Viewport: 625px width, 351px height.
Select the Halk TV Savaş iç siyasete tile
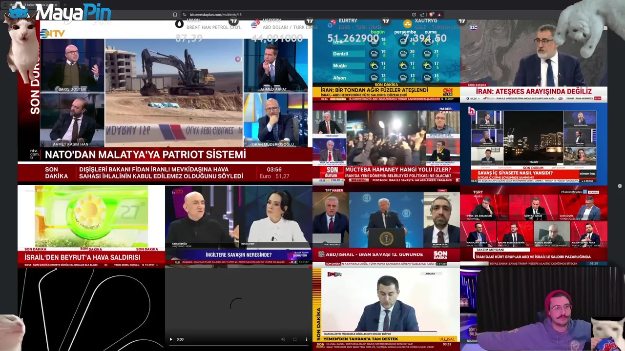point(533,143)
